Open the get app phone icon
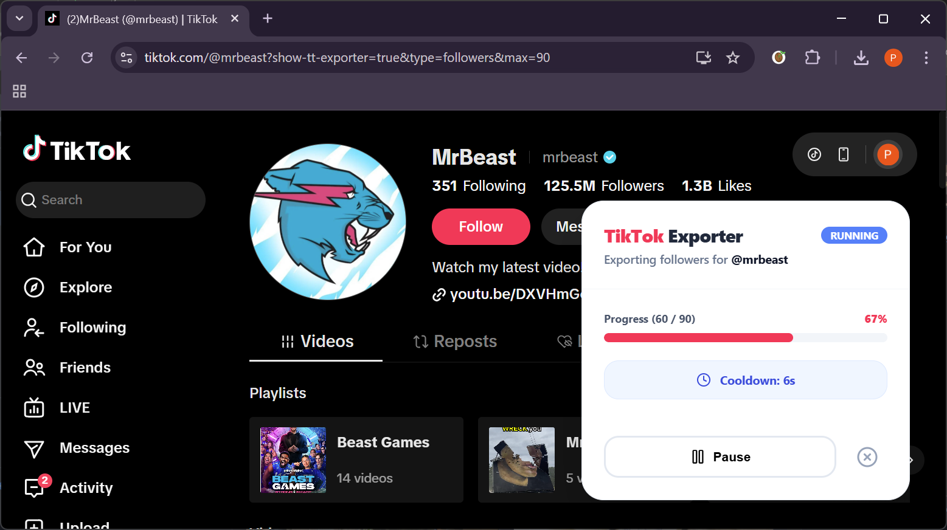 point(844,154)
